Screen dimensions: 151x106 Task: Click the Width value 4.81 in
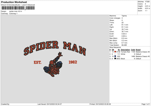pyautogui.click(x=147, y=8)
